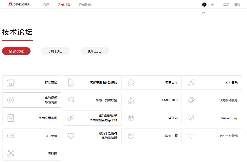Click the shopping bag icon for 华为应用市场
This screenshot has width=247, height=163.
[11, 118]
